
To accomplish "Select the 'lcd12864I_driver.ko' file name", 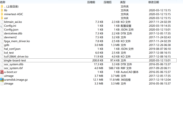I will pyautogui.click(x=16, y=57).
